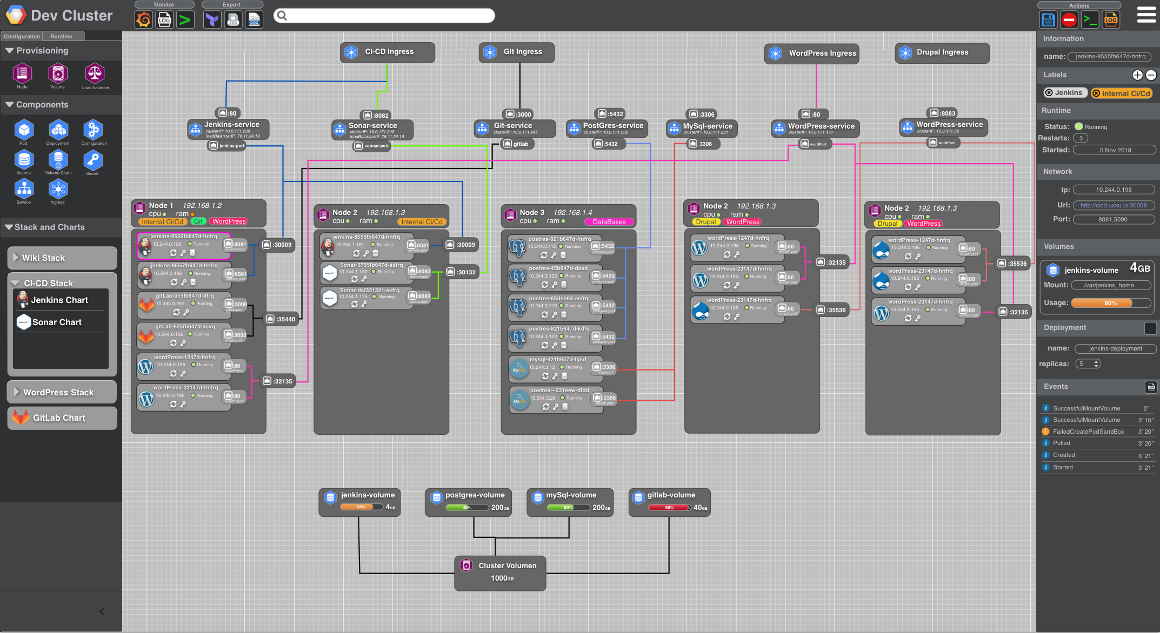Open Grafana monitor icon in toolbar

pyautogui.click(x=144, y=20)
